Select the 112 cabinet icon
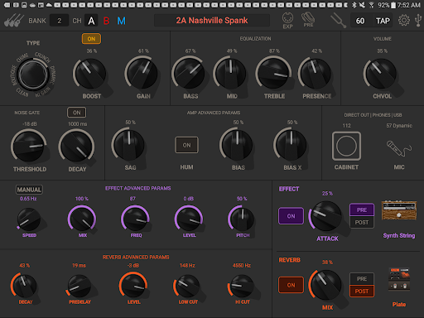Viewport: 424px width, 318px height. [346, 146]
